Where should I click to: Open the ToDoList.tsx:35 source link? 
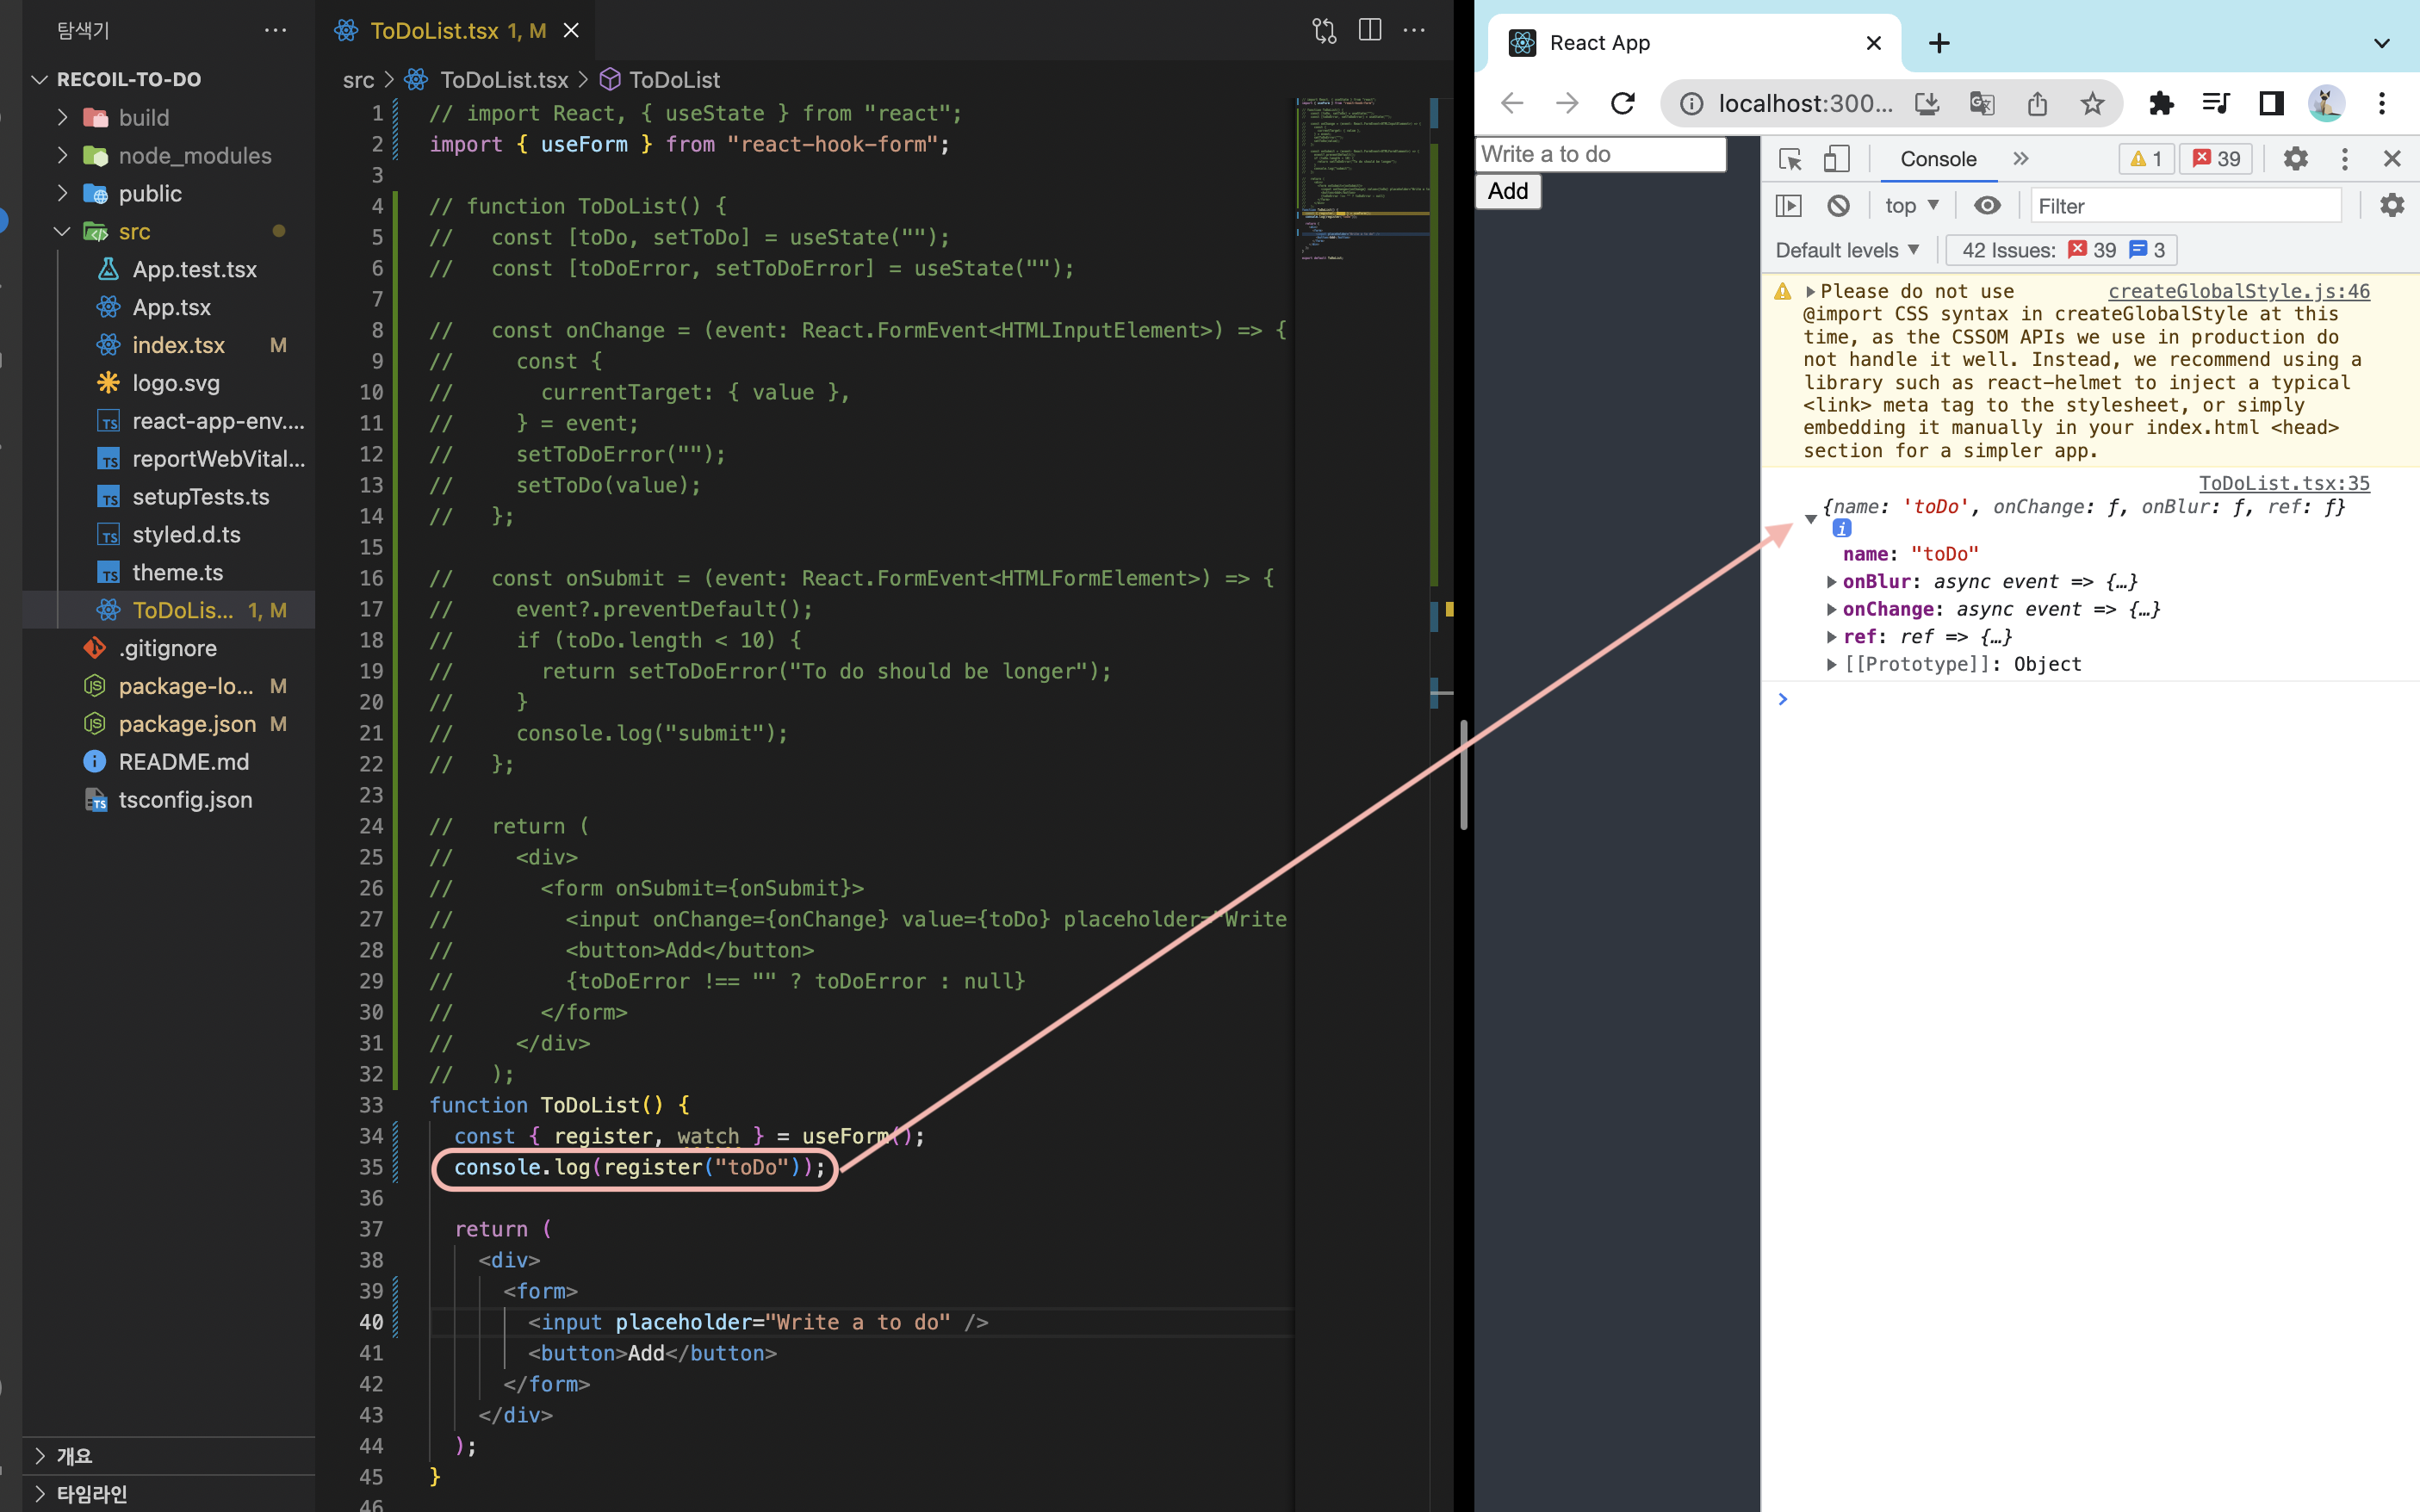2283,483
